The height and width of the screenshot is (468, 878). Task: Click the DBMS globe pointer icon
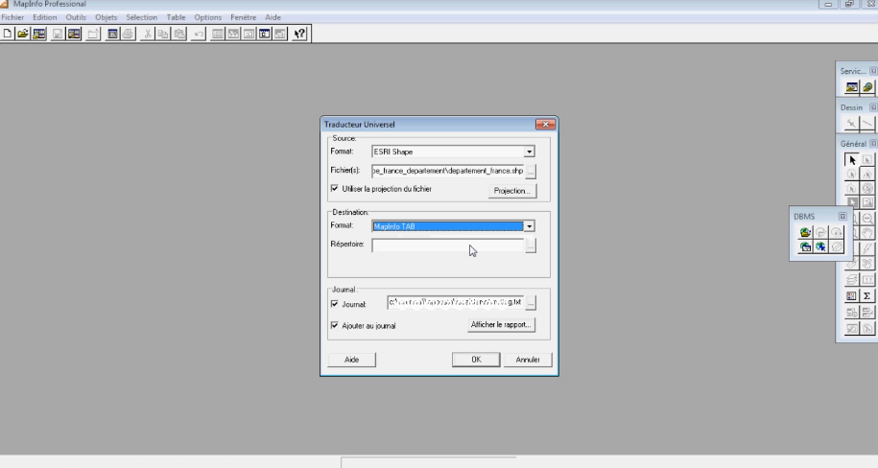[820, 246]
